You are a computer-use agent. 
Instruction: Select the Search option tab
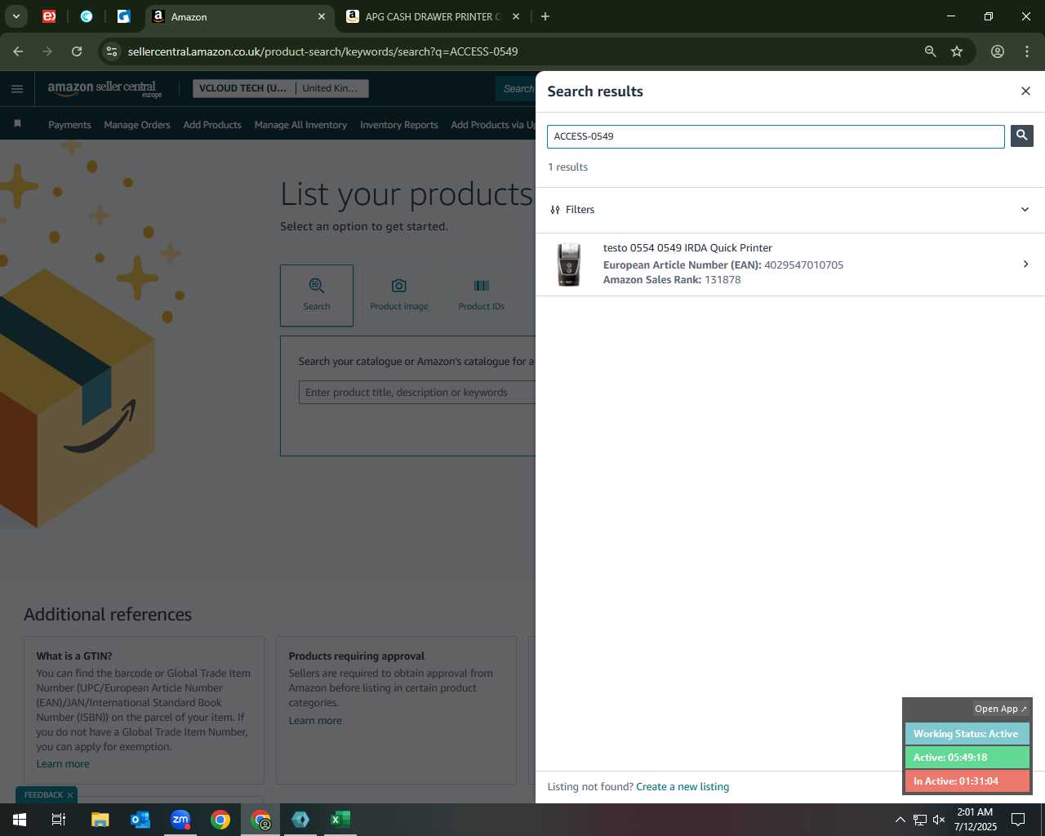317,295
